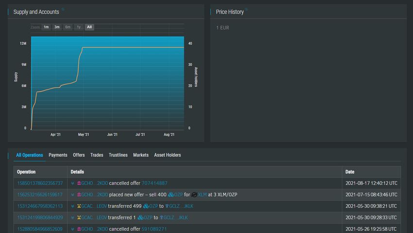Expand details of operation 158501378602356737
This screenshot has width=413, height=233.
pyautogui.click(x=73, y=183)
